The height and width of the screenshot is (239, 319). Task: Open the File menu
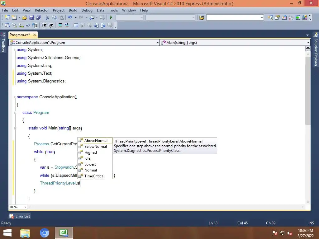pos(5,10)
